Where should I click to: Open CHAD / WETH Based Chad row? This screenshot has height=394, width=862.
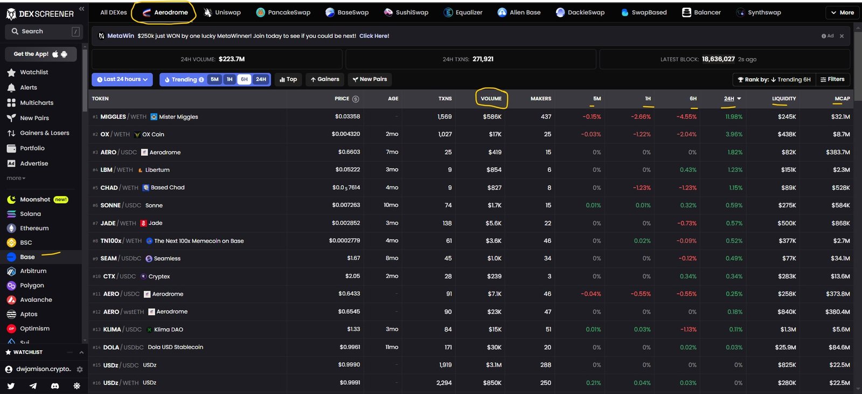click(x=471, y=188)
